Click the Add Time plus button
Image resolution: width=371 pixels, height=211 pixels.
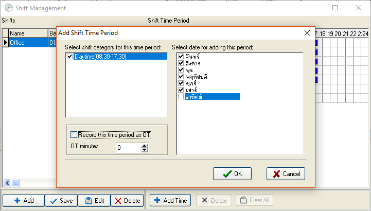[170, 200]
